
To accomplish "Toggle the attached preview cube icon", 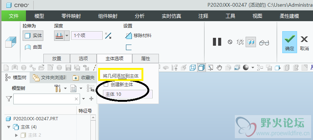I will [x=251, y=42].
